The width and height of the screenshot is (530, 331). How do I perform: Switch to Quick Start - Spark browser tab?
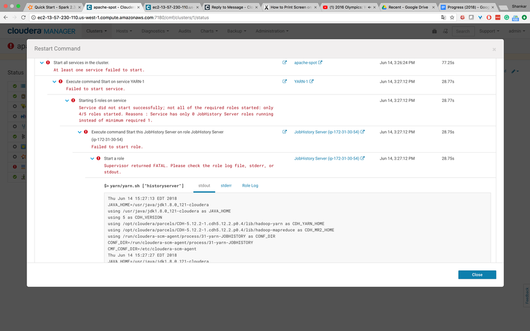click(54, 7)
